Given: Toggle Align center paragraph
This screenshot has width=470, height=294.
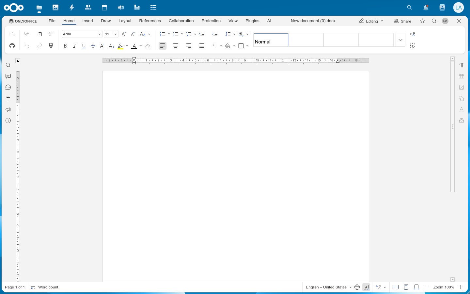Looking at the screenshot, I should click(x=176, y=46).
